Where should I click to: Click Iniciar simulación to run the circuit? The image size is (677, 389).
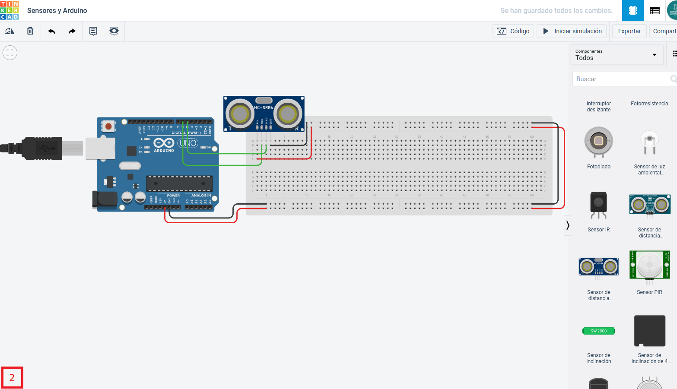point(572,31)
